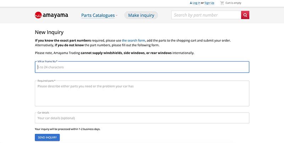
Task: Follow "the search form" hyperlink
Action: [133, 40]
